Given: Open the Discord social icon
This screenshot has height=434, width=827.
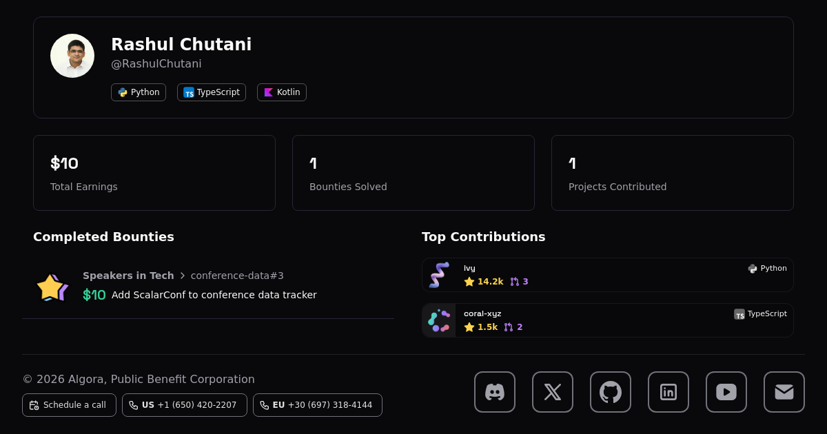Looking at the screenshot, I should 495,392.
